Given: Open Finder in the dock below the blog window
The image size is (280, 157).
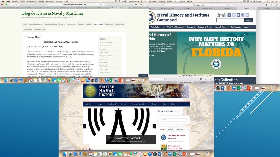Looking at the screenshot, I should click(x=7, y=80).
